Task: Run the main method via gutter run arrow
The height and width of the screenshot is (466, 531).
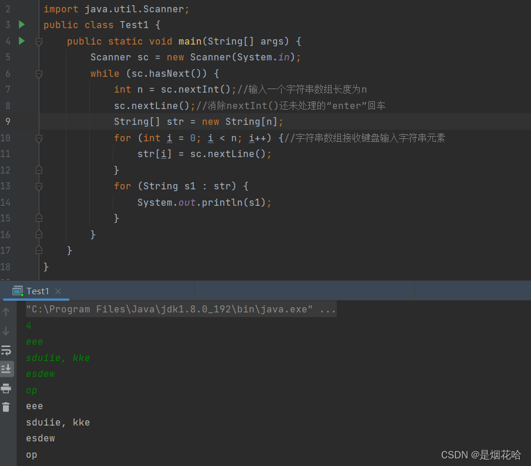Action: [x=21, y=41]
